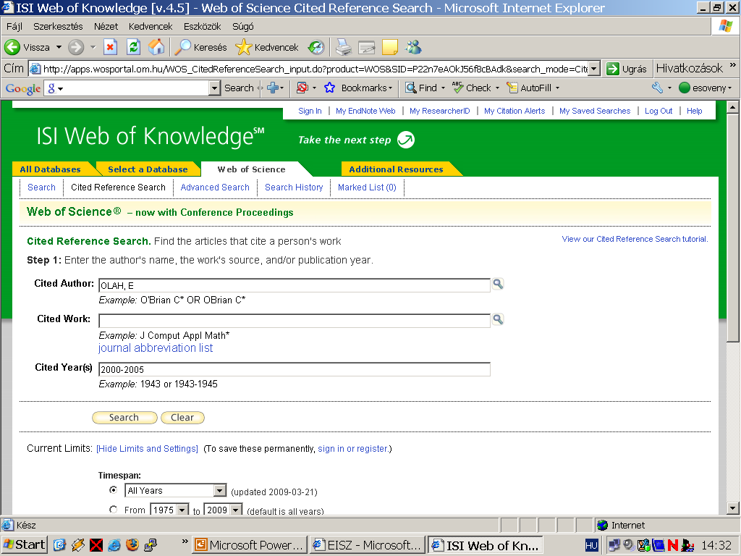This screenshot has height=556, width=741.
Task: Switch to the Select a Database tab
Action: click(148, 169)
